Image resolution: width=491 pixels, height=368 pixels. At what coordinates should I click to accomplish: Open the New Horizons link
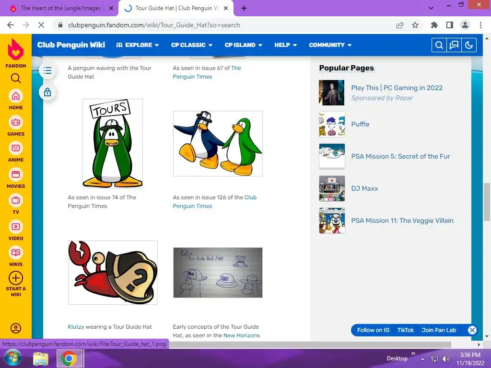[x=242, y=335]
